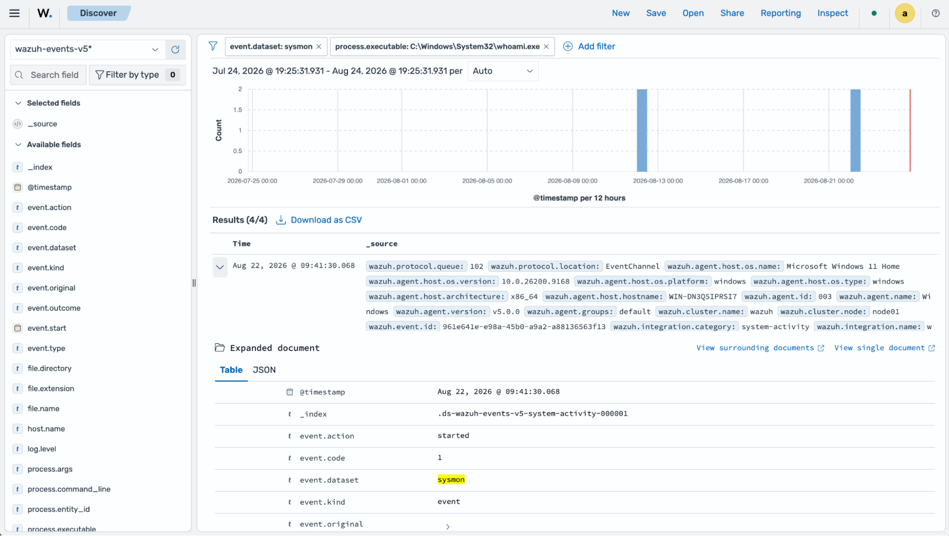Select the process.entity_id field in sidebar
Viewport: 949px width, 536px height.
(x=58, y=509)
